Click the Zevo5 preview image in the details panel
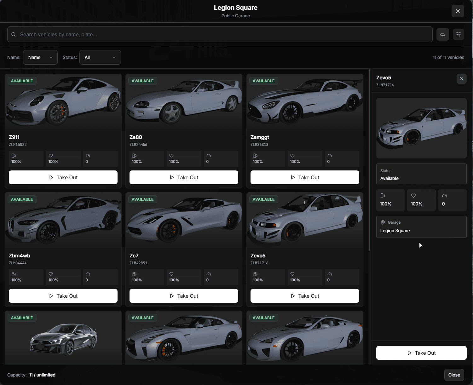The width and height of the screenshot is (473, 385). tap(421, 128)
